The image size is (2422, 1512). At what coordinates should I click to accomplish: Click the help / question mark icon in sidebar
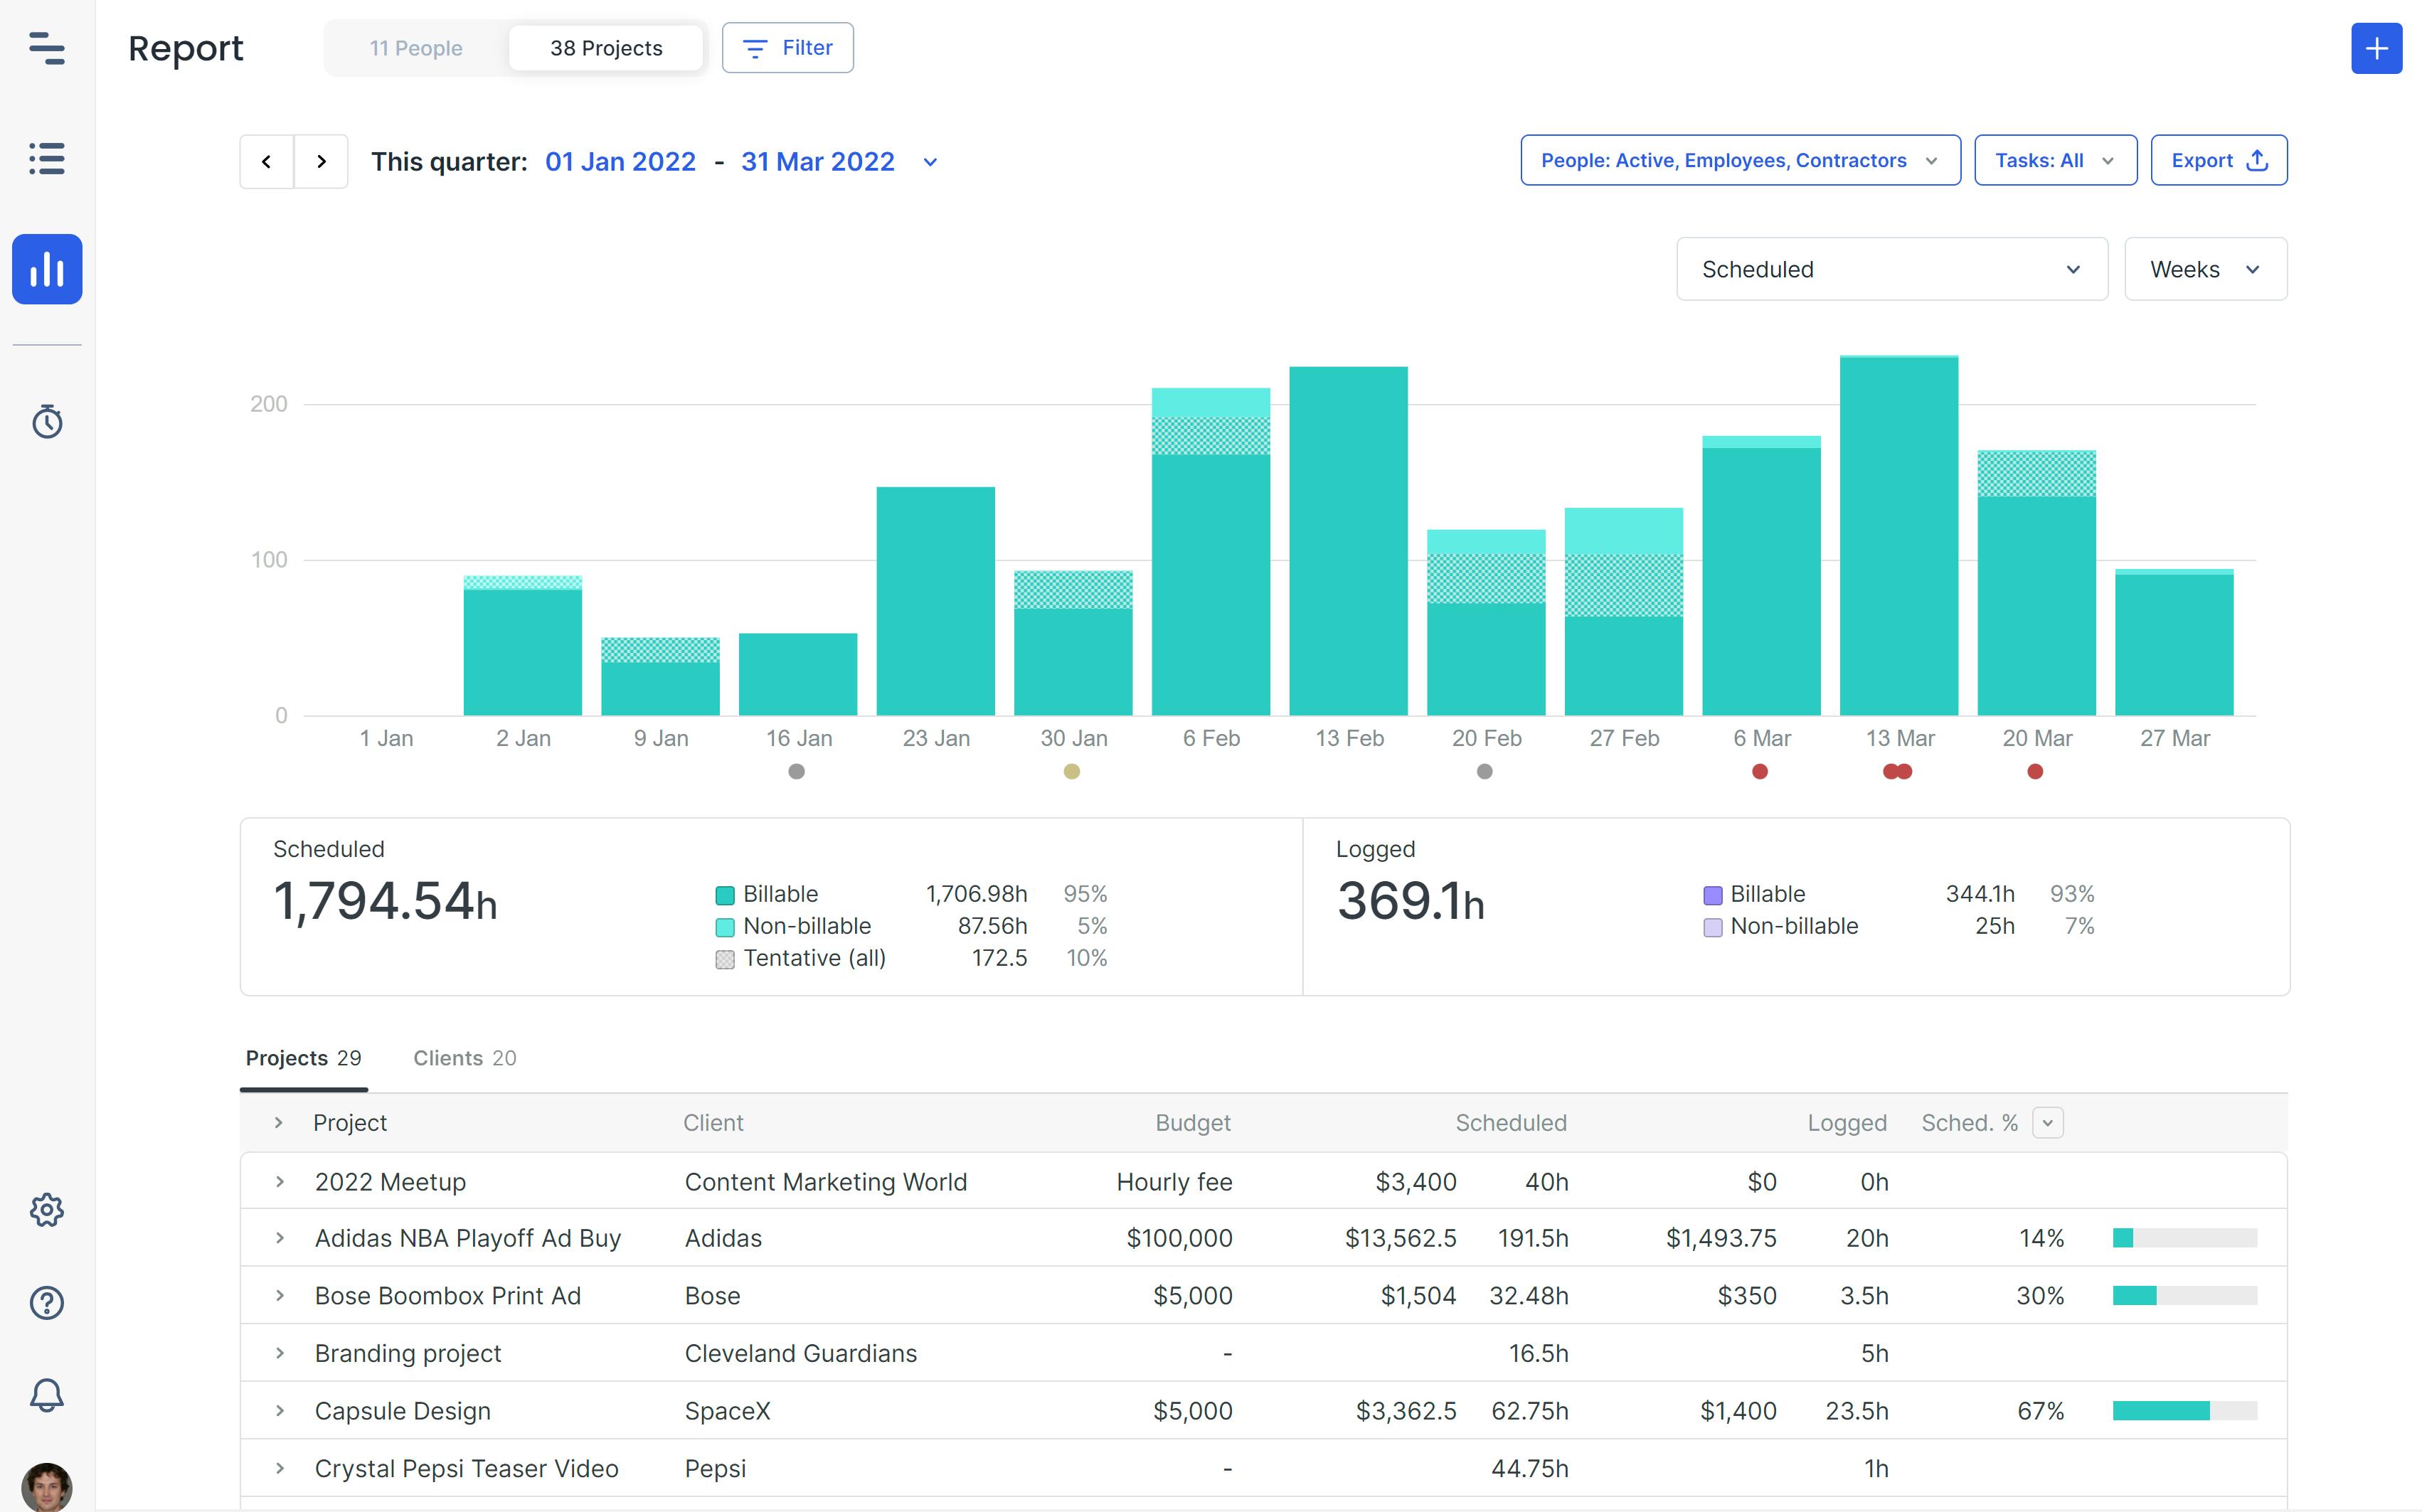pos(47,1301)
